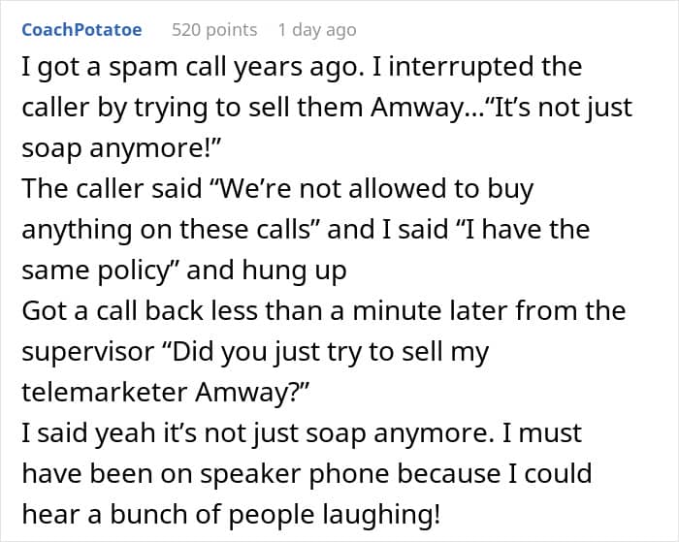This screenshot has width=679, height=542.
Task: Open the CoachPotatoe user profile
Action: point(81,30)
